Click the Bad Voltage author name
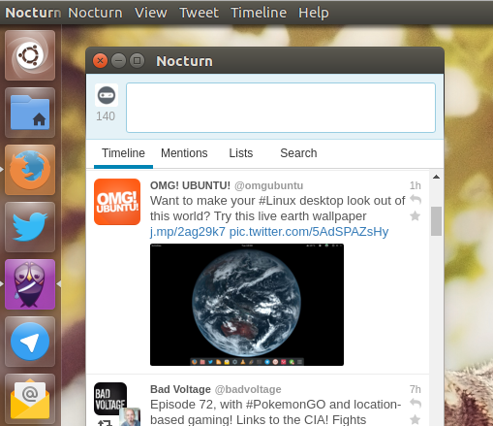This screenshot has height=426, width=493. point(180,389)
